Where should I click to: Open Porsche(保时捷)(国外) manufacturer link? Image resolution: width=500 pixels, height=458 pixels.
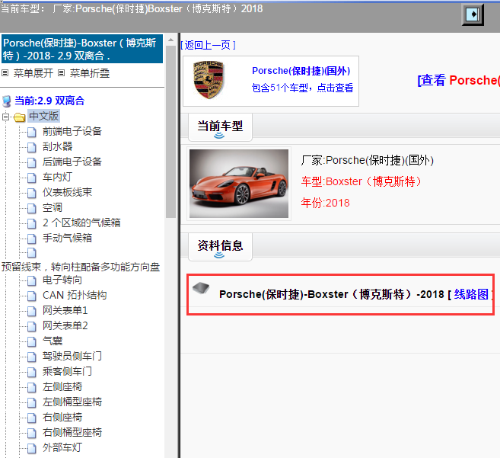click(301, 71)
